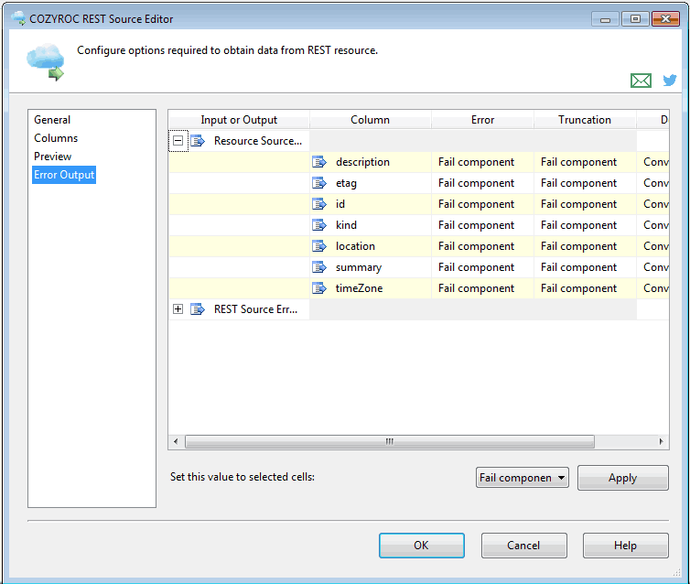This screenshot has width=690, height=584.
Task: Select Truncation cell for description row
Action: (x=585, y=162)
